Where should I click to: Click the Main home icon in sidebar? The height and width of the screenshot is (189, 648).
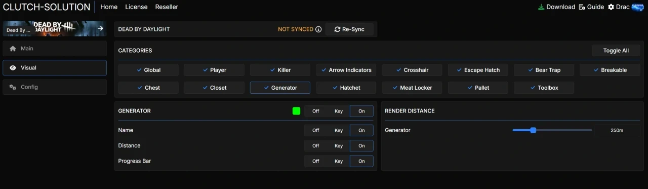(13, 49)
